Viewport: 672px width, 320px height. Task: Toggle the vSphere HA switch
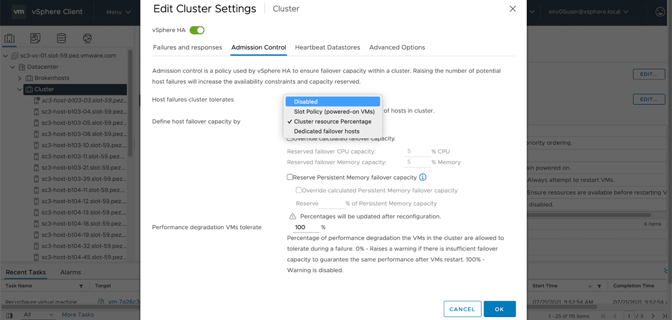point(197,30)
